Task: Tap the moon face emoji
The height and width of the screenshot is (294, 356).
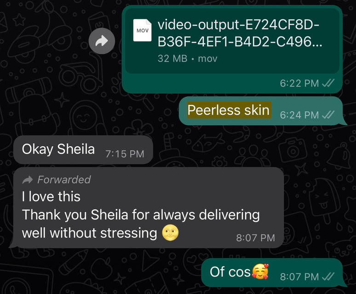Action: (170, 233)
